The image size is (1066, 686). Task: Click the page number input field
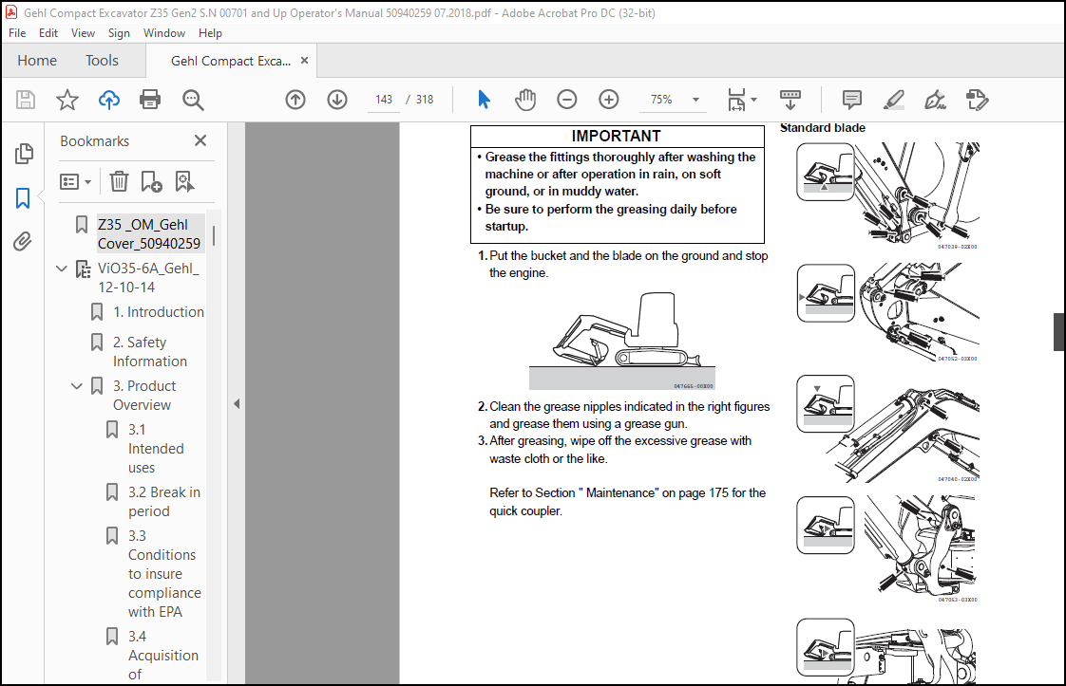[384, 100]
